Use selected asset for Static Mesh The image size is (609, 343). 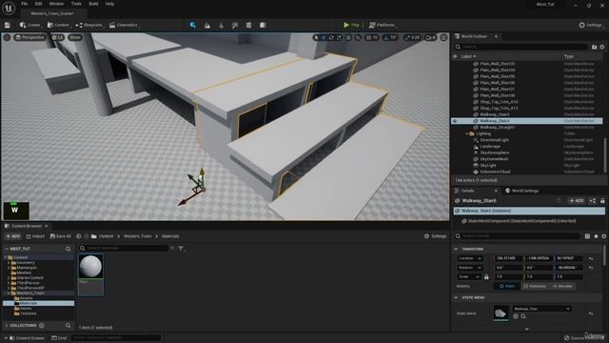(x=516, y=316)
